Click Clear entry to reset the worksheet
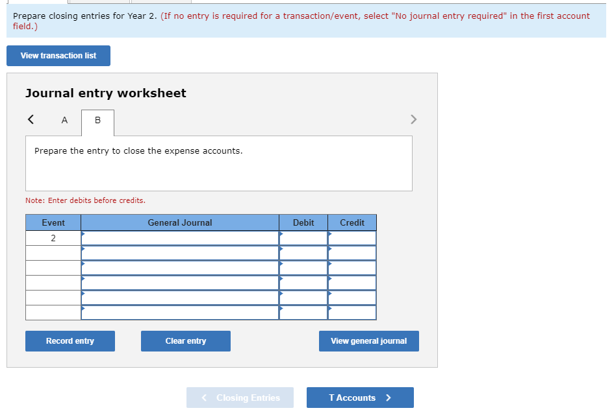 pos(185,340)
